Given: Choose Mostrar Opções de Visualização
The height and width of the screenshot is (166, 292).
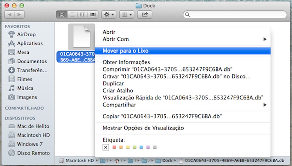Looking at the screenshot, I should coord(183,128).
